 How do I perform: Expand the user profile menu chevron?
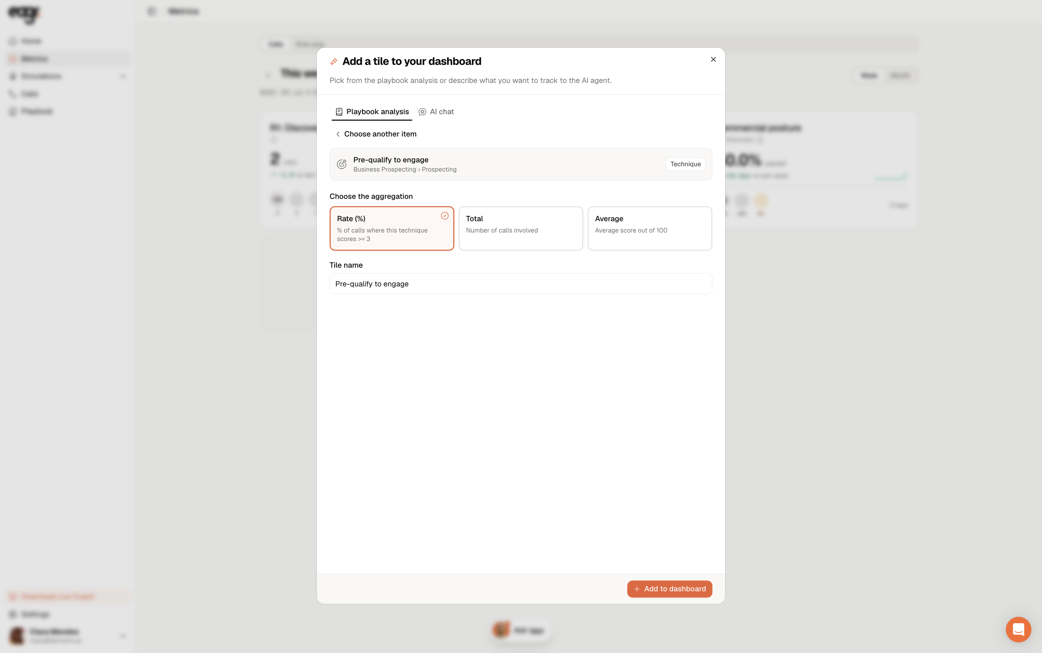123,636
